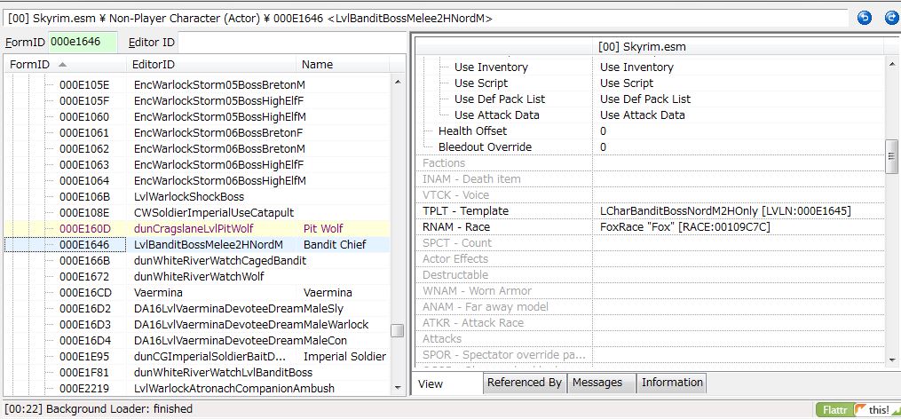Screen dimensions: 901x419
Task: Focus the Editor ID search field
Action: pyautogui.click(x=291, y=42)
